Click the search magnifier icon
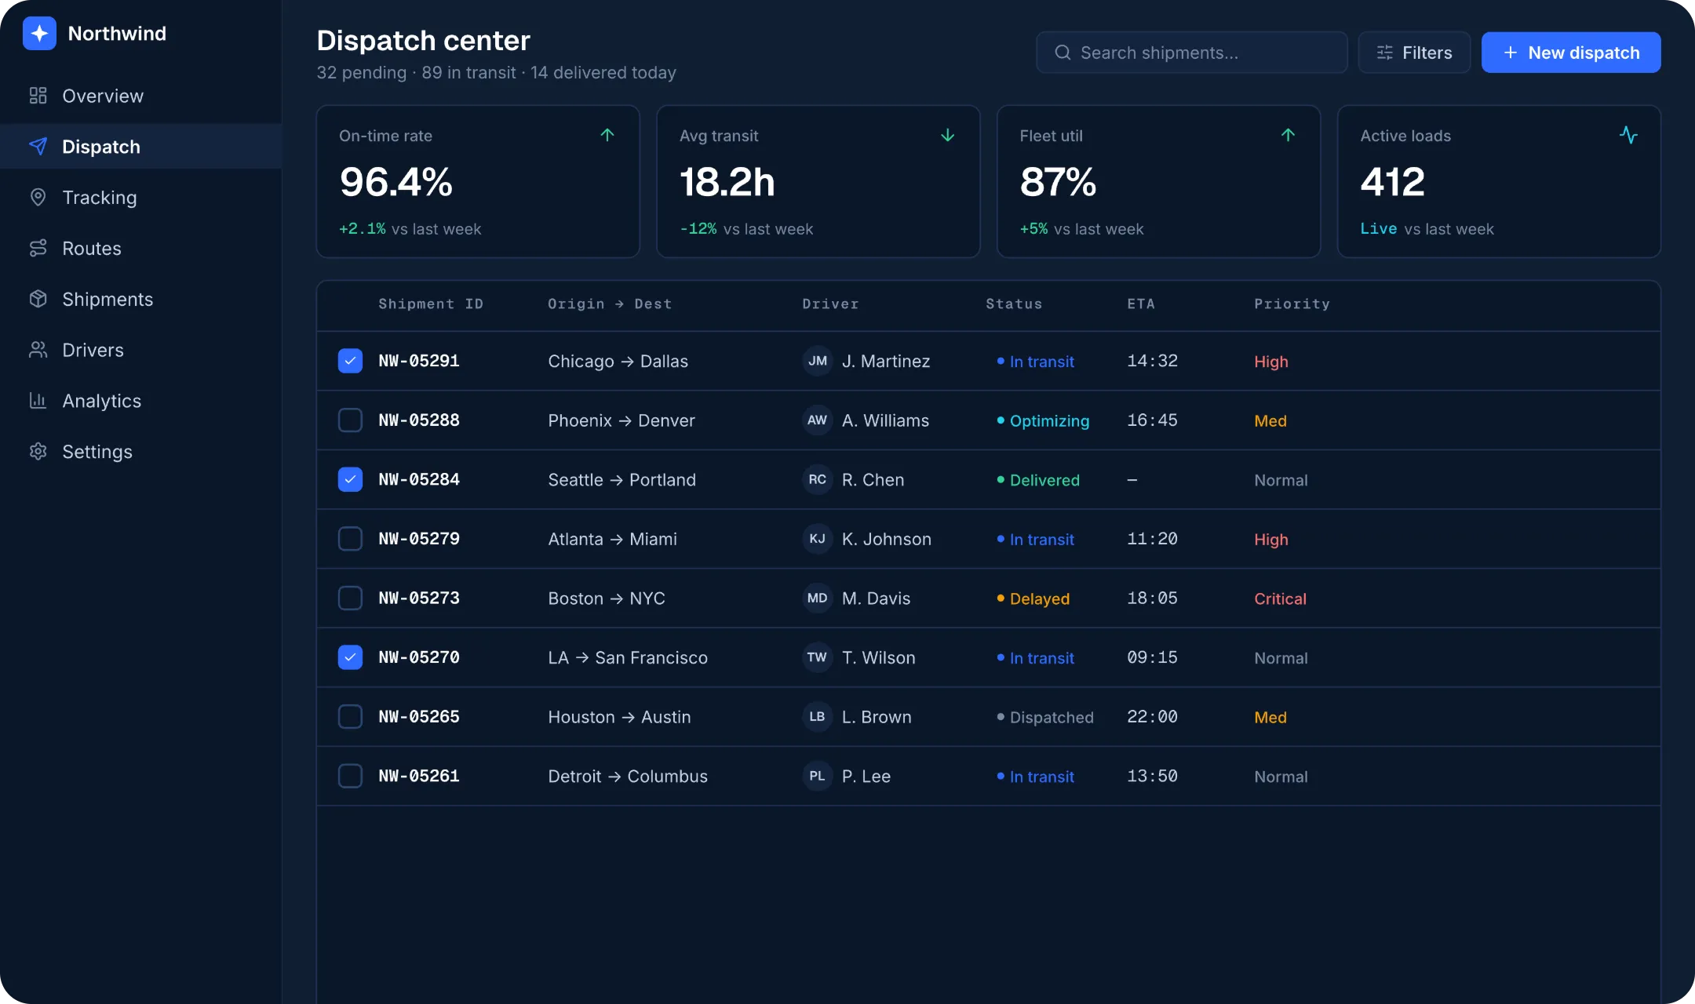Screen dimensions: 1695x1004 click(x=1063, y=53)
